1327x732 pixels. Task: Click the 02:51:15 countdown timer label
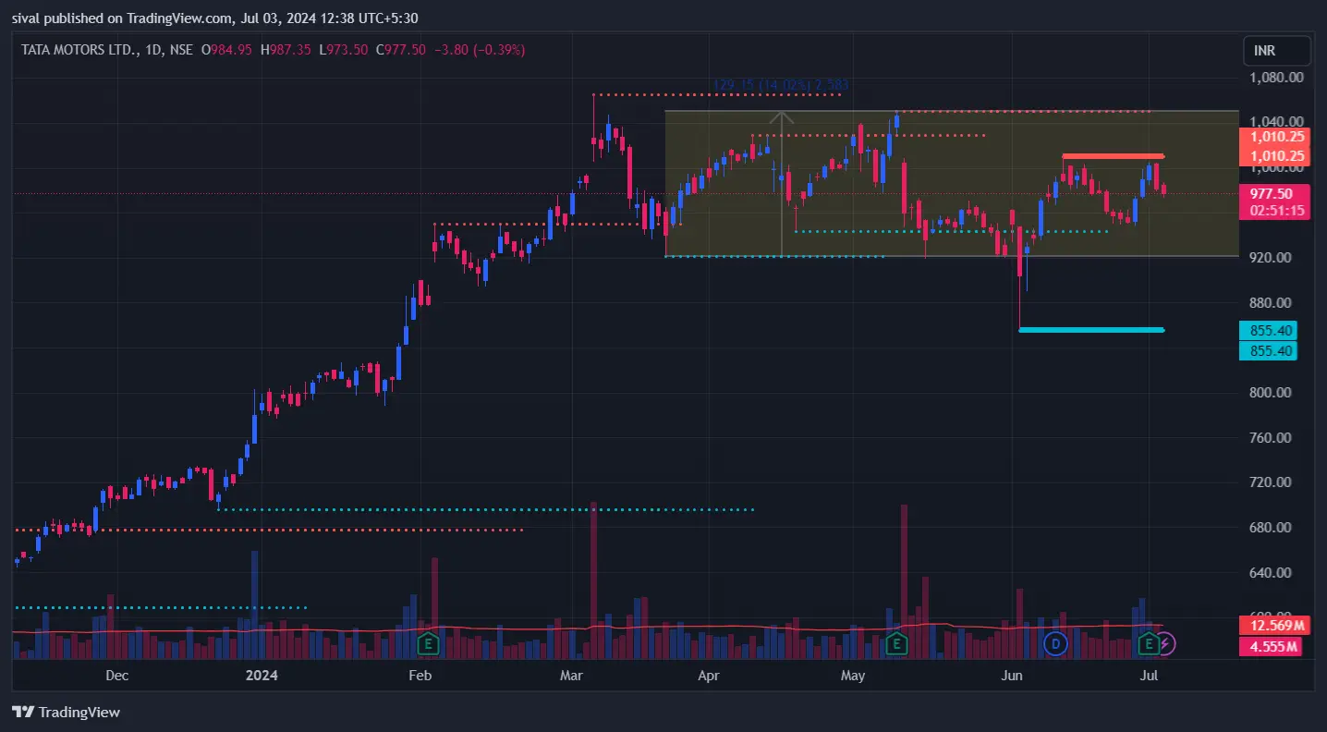click(1275, 211)
